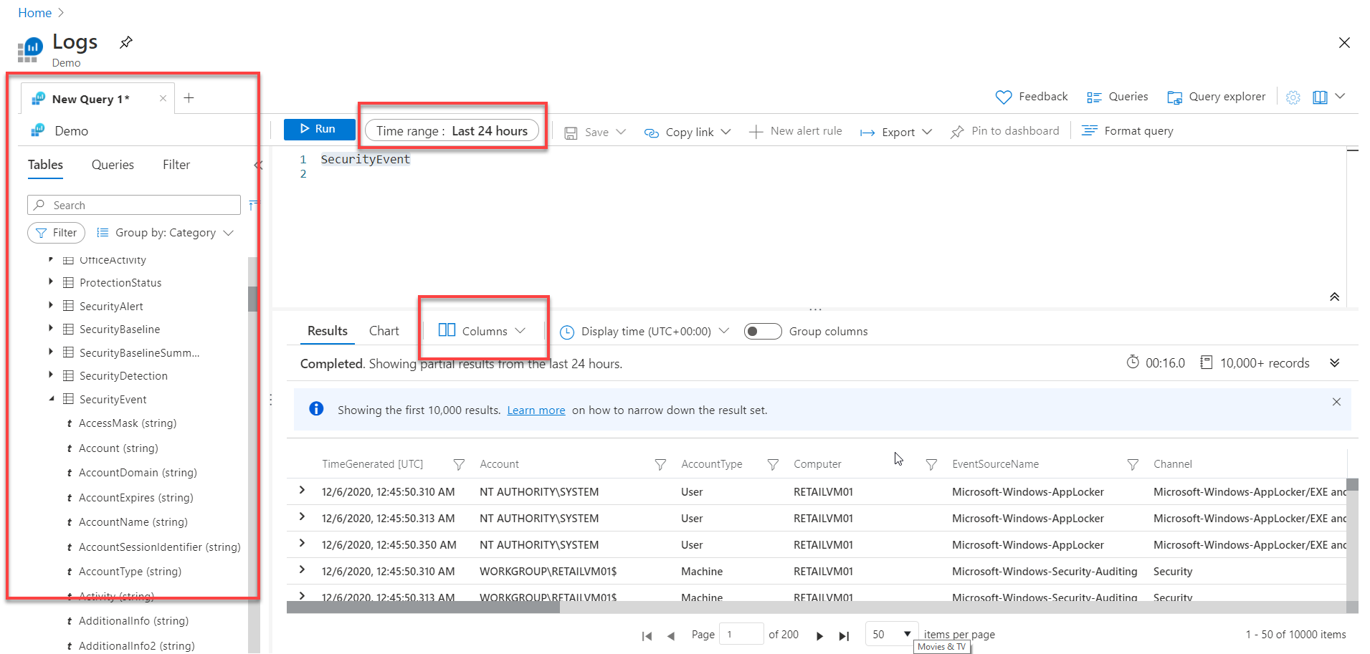Click the filter funnel on the Account column
1370x654 pixels.
659,464
